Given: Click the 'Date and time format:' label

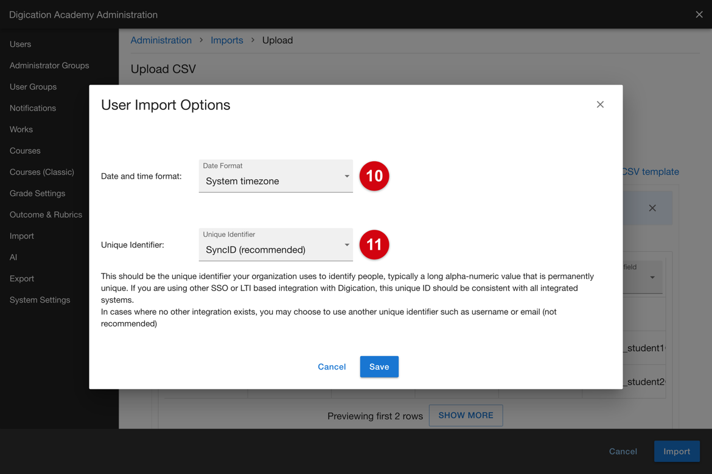Looking at the screenshot, I should pos(141,176).
